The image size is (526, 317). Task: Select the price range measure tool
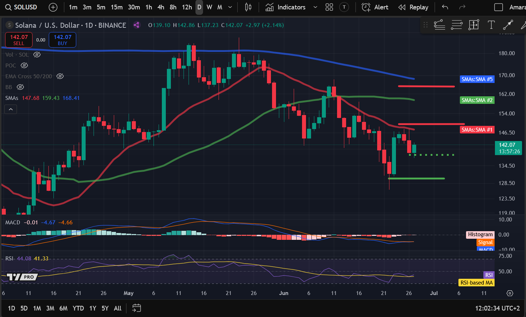pos(474,25)
